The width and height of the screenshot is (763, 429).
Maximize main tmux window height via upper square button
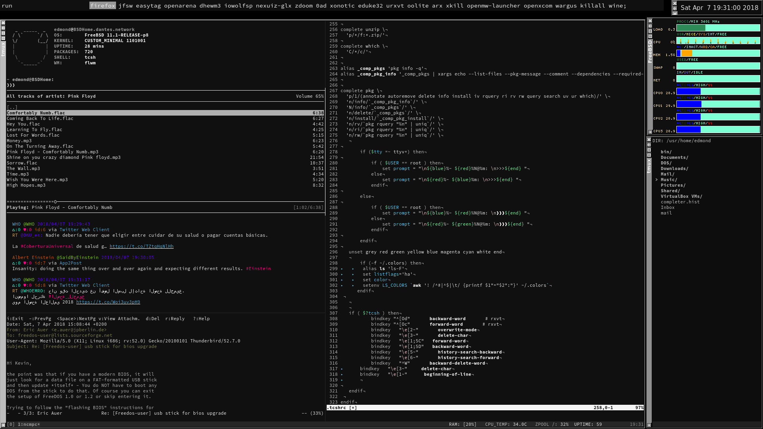click(3, 33)
